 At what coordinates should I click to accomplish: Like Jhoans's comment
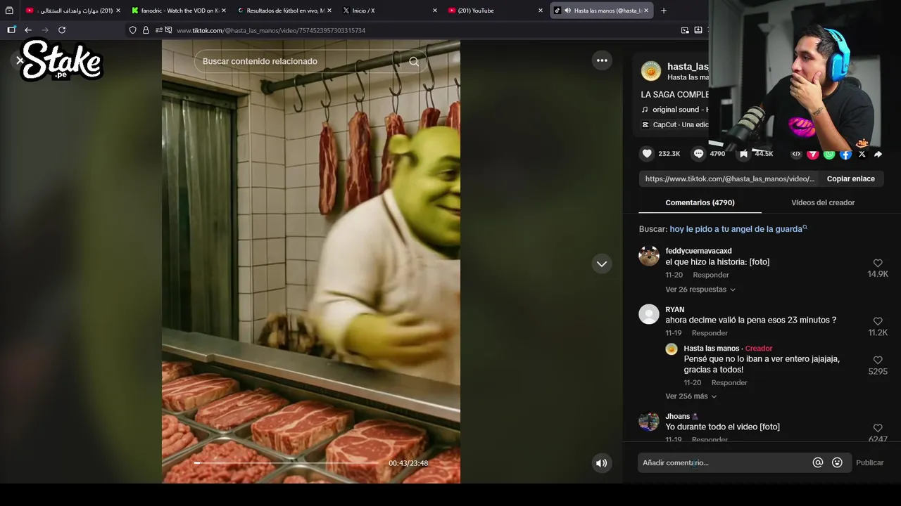(x=878, y=428)
